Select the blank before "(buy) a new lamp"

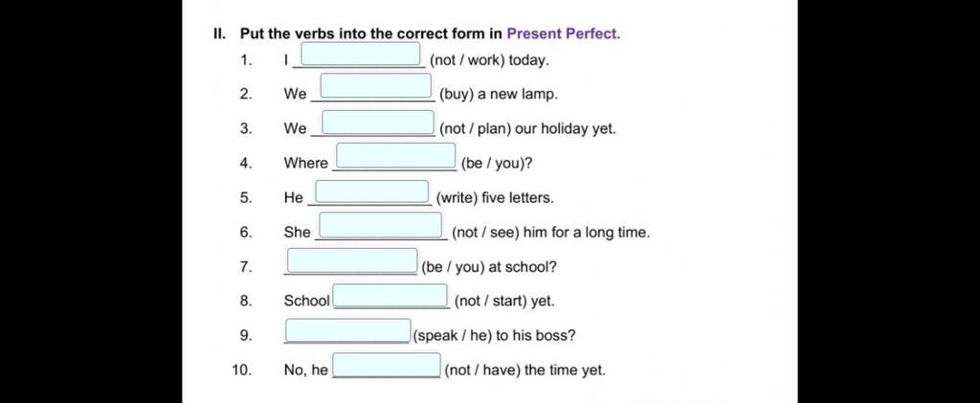(x=375, y=86)
